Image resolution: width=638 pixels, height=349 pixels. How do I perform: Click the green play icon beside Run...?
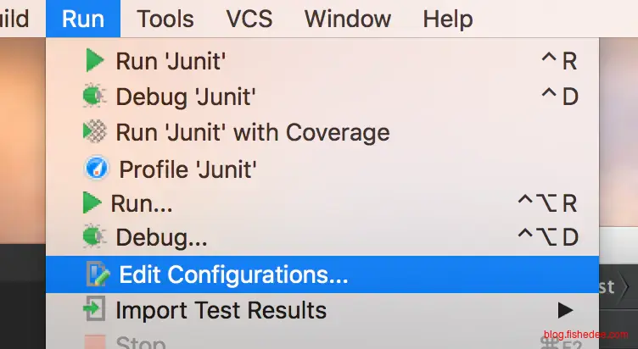(x=92, y=203)
